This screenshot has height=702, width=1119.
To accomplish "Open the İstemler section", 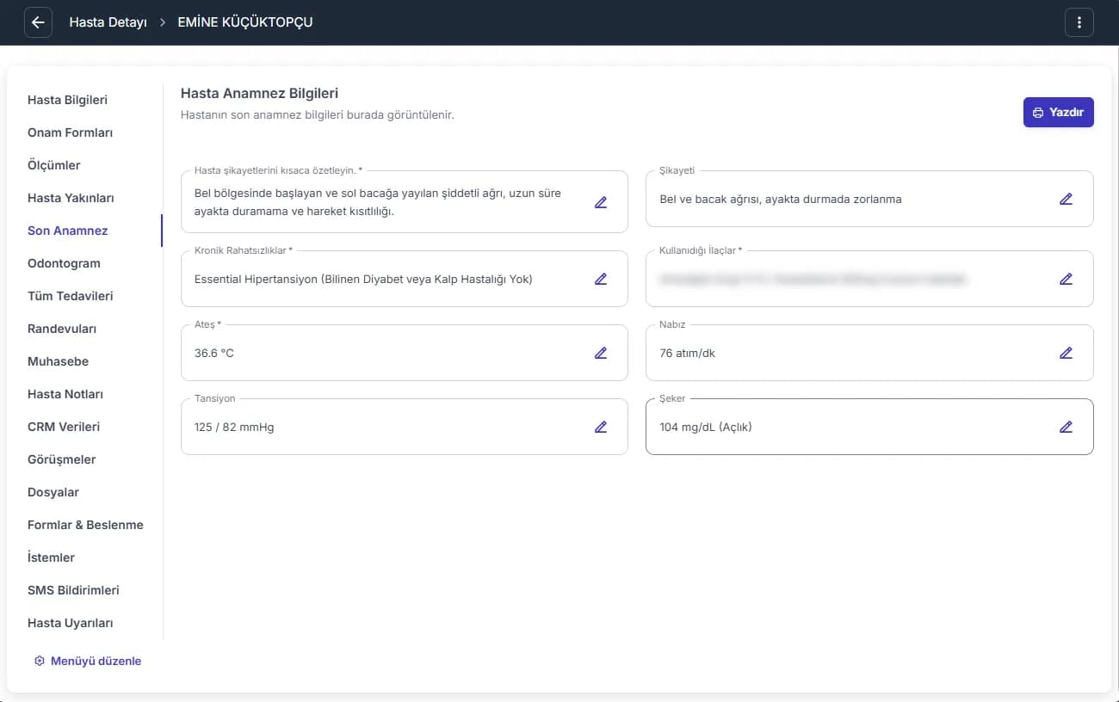I will coord(51,557).
